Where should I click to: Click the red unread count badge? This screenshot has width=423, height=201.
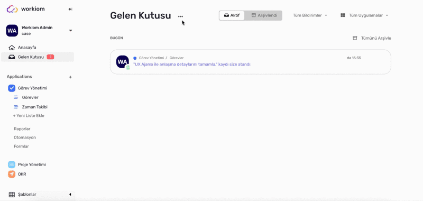(x=50, y=57)
